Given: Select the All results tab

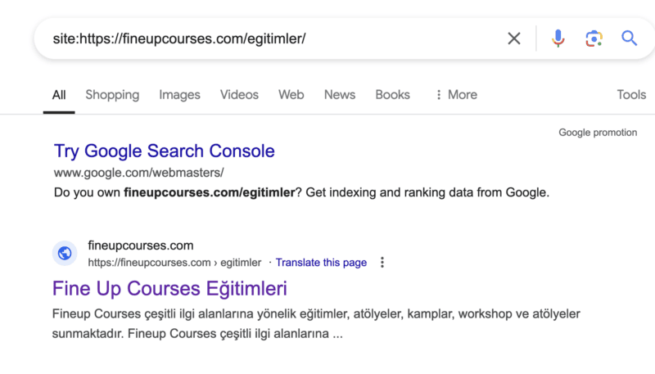Looking at the screenshot, I should tap(59, 95).
